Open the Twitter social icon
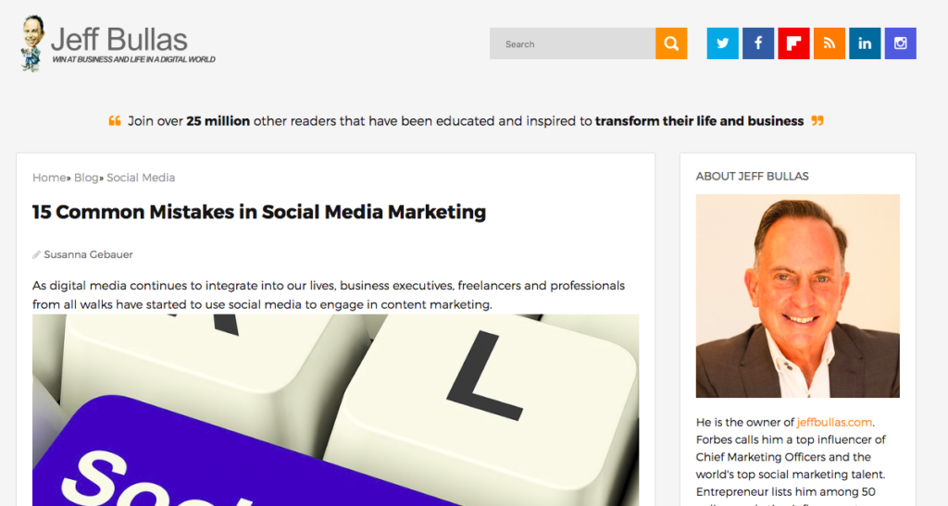 (x=722, y=43)
